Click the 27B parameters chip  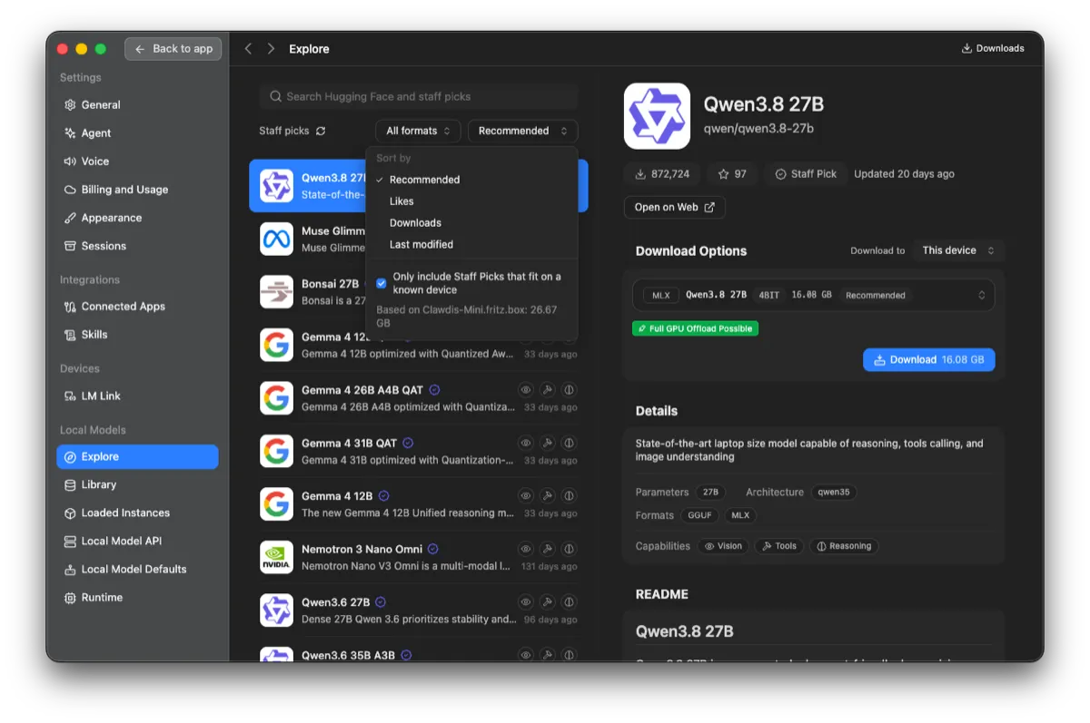710,493
